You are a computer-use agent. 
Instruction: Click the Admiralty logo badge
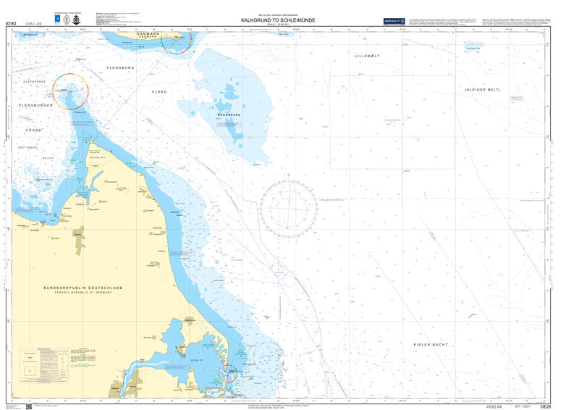tap(394, 22)
